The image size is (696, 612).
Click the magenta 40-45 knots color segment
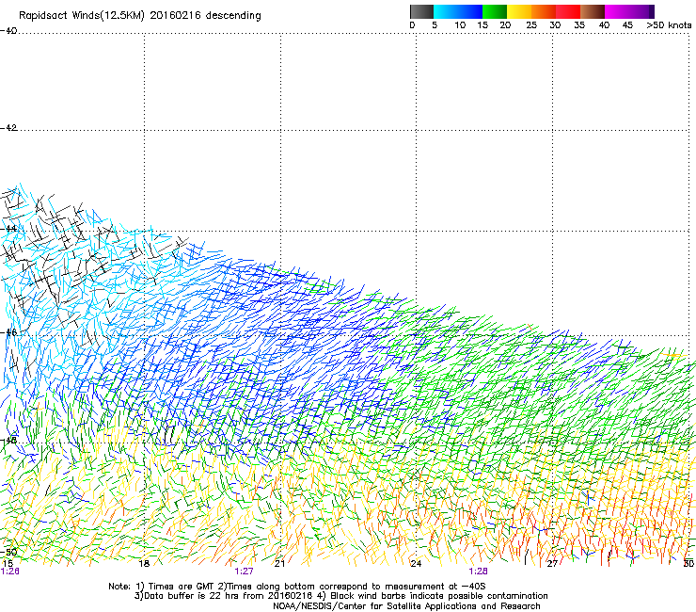[617, 11]
